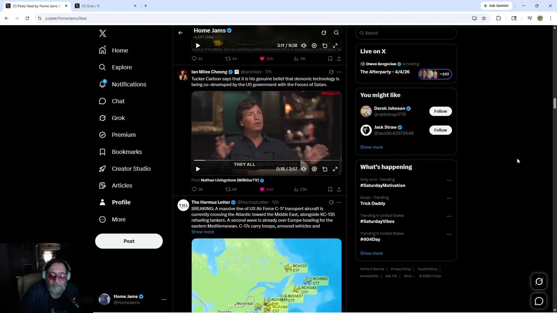Open options for #SaturdayVibes trend
Viewport: 557px width, 313px height.
tap(449, 216)
